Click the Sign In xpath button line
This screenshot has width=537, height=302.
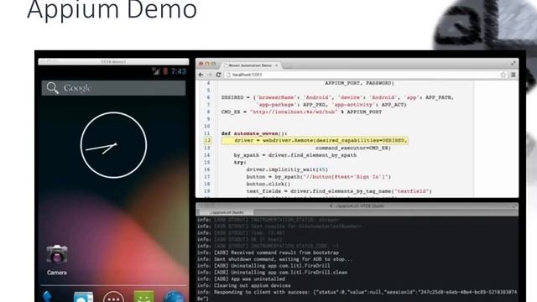319,177
